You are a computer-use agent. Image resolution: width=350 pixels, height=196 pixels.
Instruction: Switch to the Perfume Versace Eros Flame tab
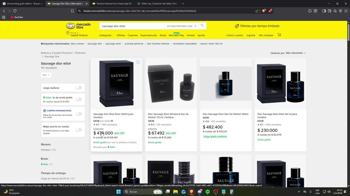click(x=112, y=4)
